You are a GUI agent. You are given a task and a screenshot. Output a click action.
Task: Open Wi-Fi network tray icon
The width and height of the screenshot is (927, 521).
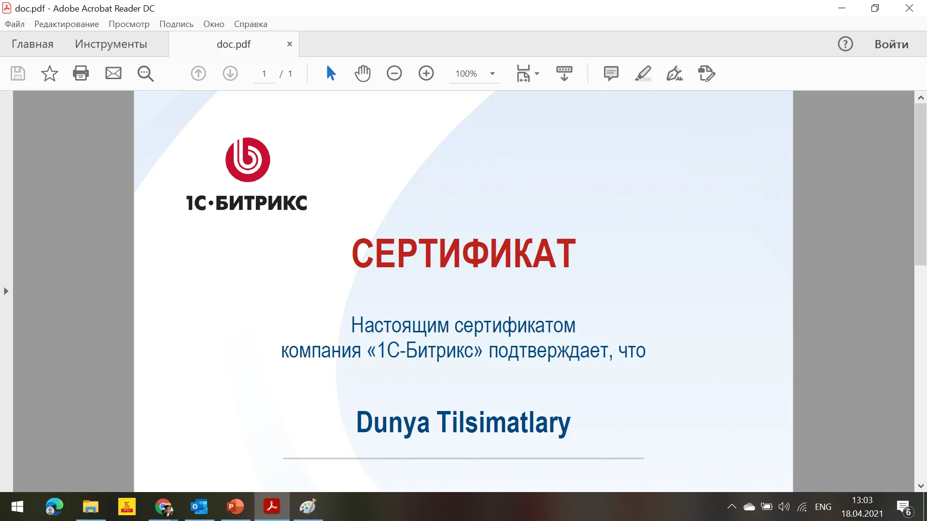tap(802, 507)
